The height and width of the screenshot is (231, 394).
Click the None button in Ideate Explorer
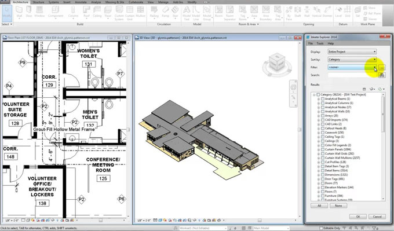pyautogui.click(x=338, y=206)
